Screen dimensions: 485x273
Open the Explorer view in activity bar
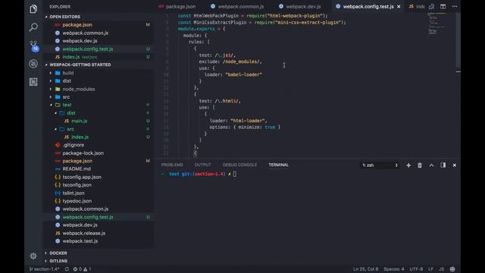33,9
